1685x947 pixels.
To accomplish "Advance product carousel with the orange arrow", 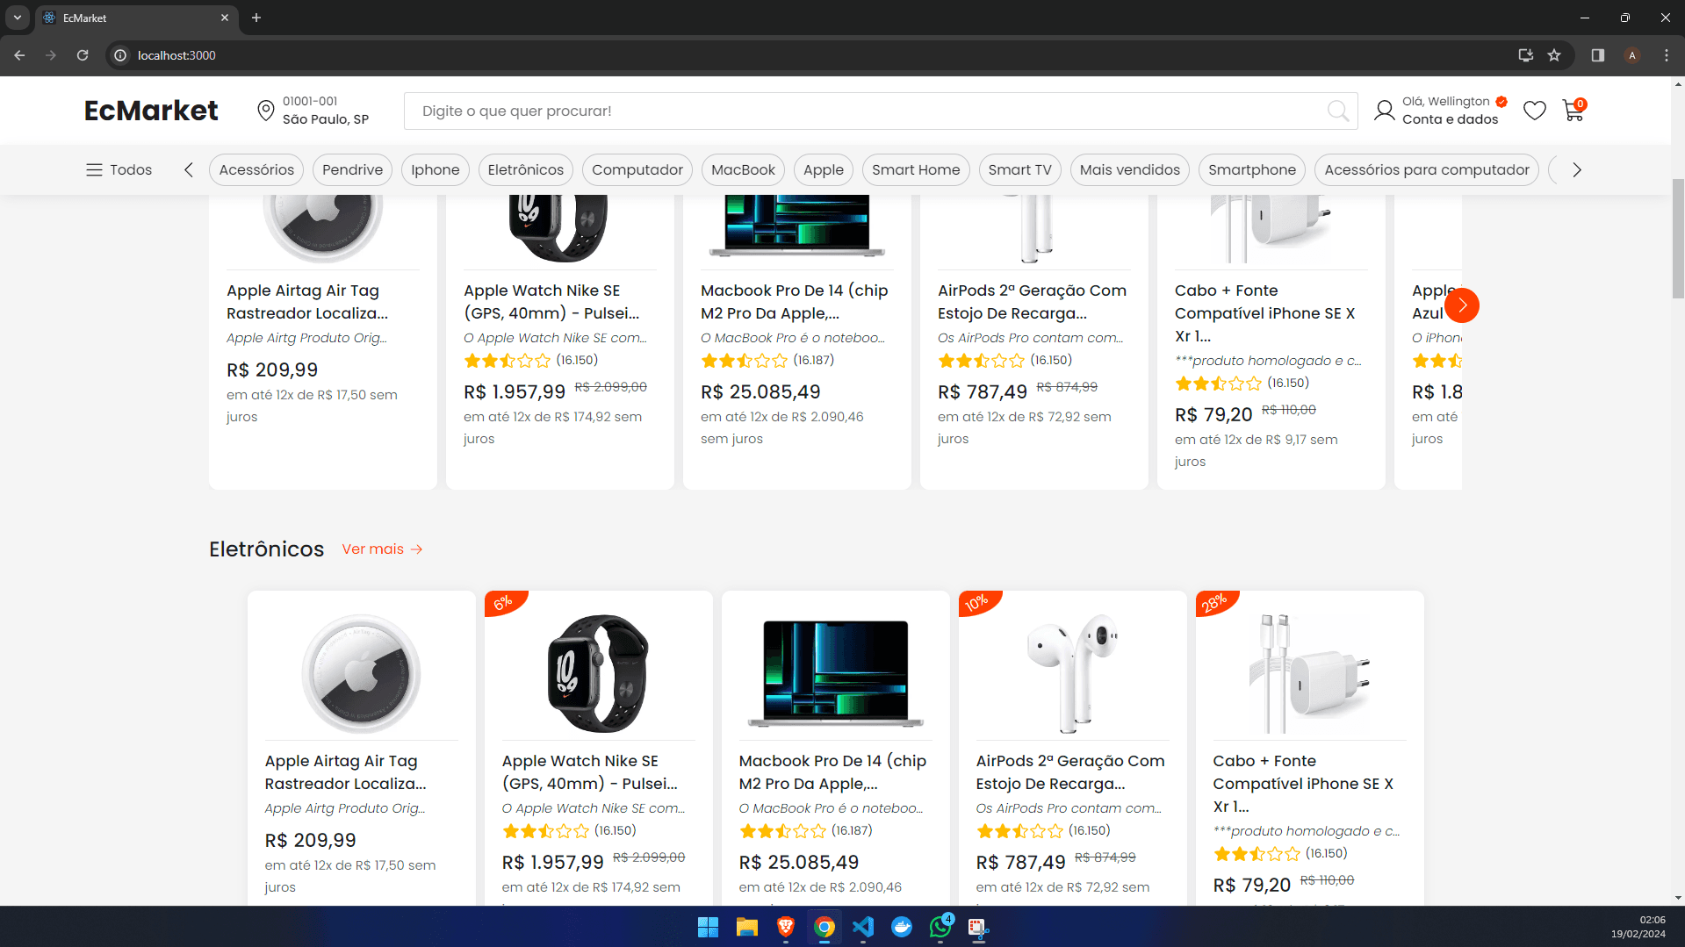I will pos(1462,305).
